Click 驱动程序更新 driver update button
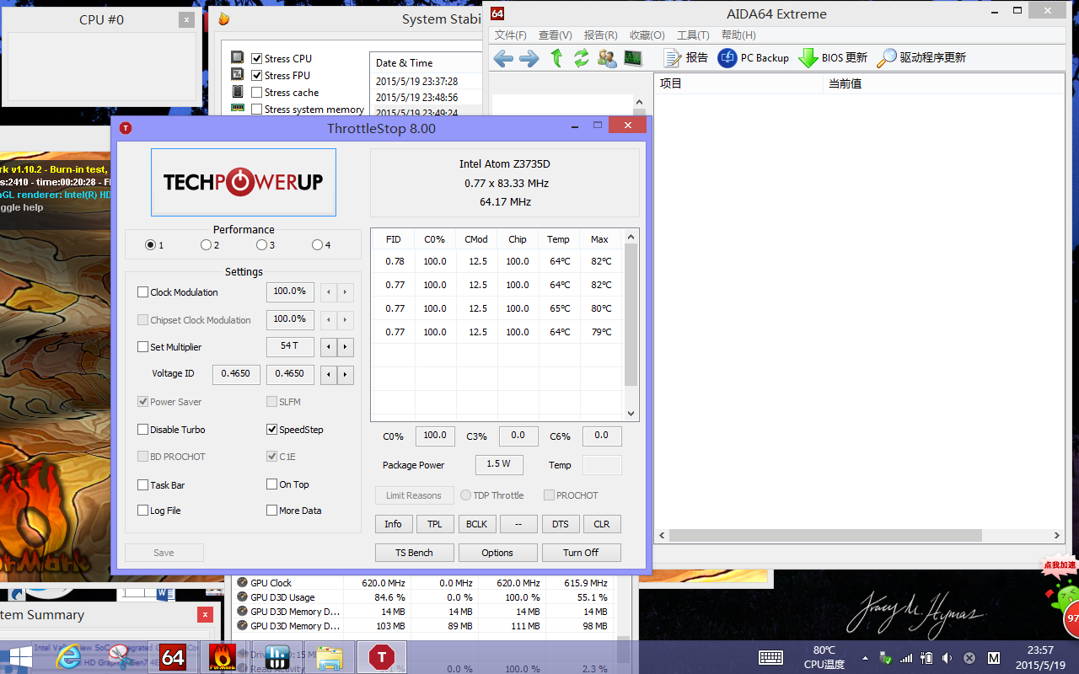The height and width of the screenshot is (674, 1079). [x=921, y=58]
